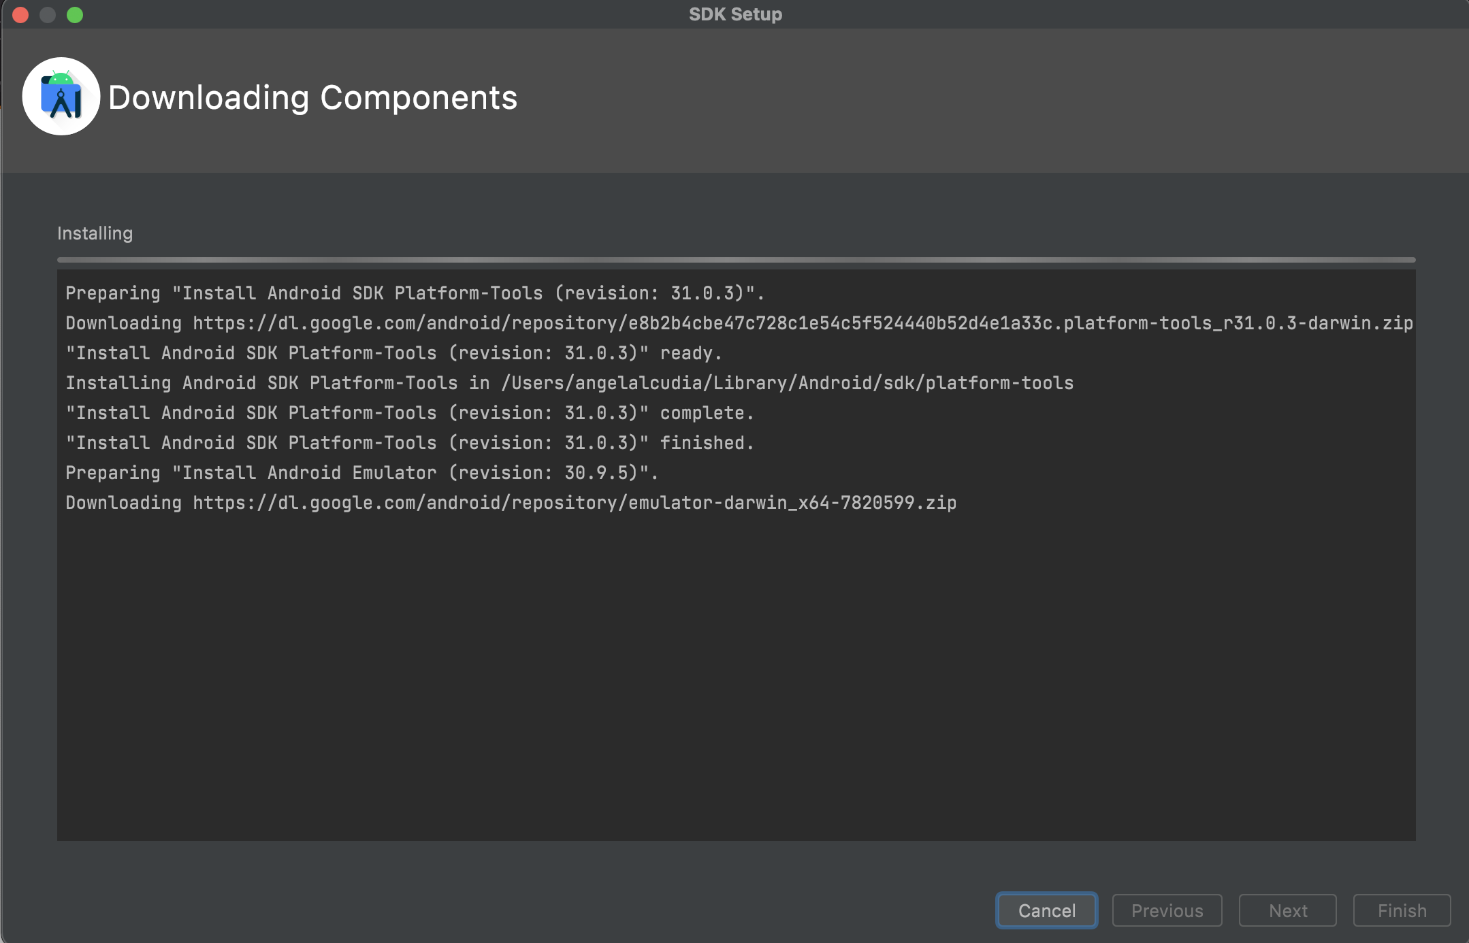Screen dimensions: 1469x943
Task: Click the Platform-Tools 'finished.' log line
Action: pos(410,443)
